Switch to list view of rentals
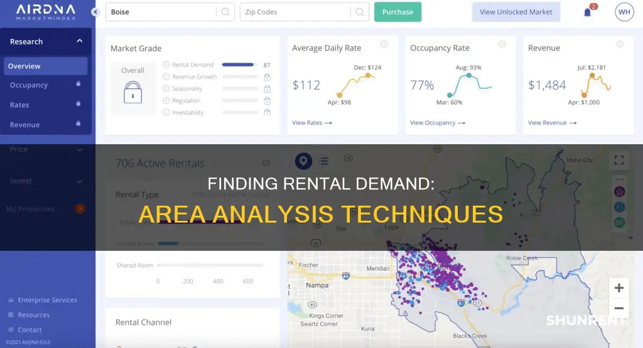This screenshot has width=643, height=348. pos(323,161)
